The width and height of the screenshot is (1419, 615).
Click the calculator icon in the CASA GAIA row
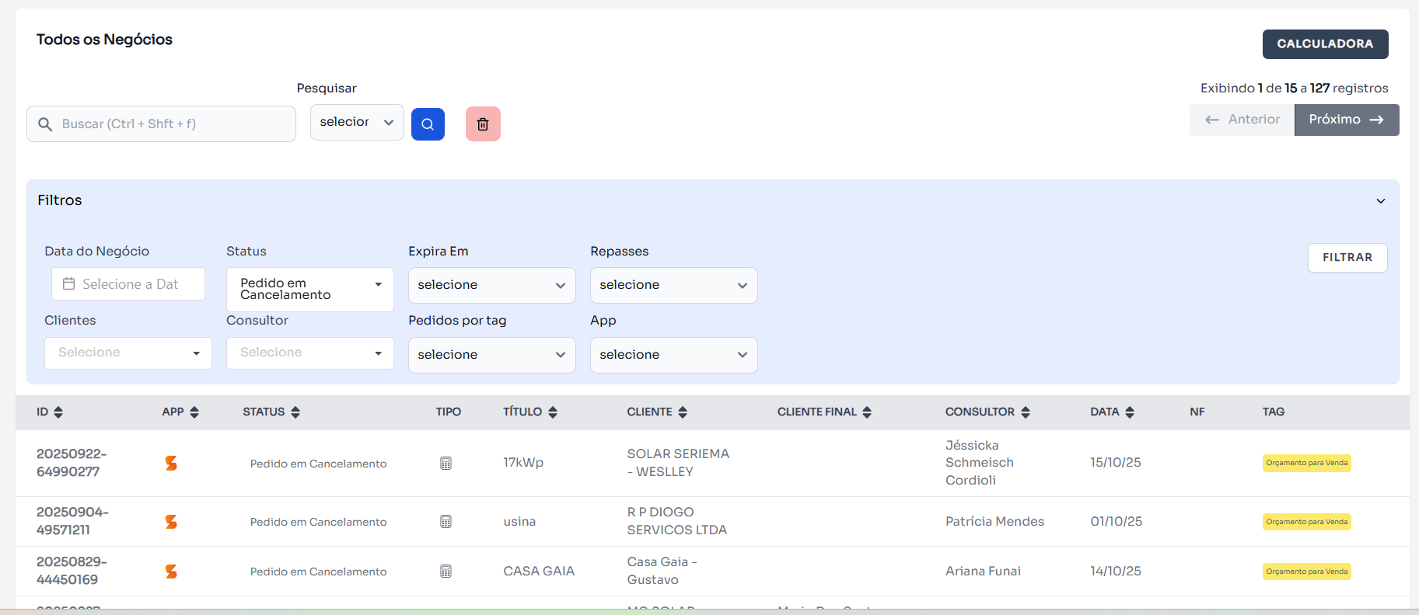point(446,572)
